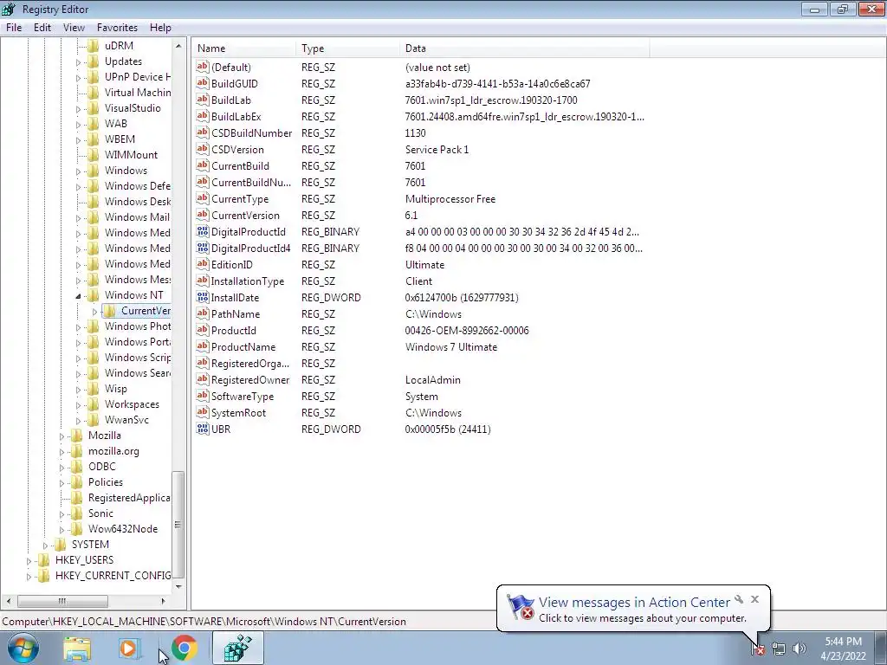Expand the ODBC key
This screenshot has width=887, height=665.
point(62,467)
